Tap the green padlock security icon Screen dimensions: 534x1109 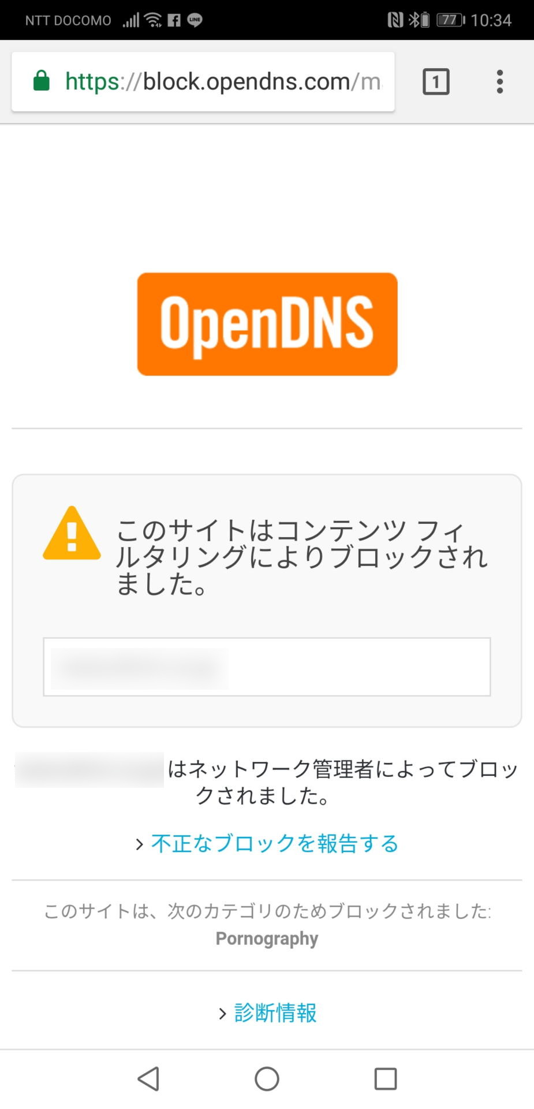click(x=42, y=81)
